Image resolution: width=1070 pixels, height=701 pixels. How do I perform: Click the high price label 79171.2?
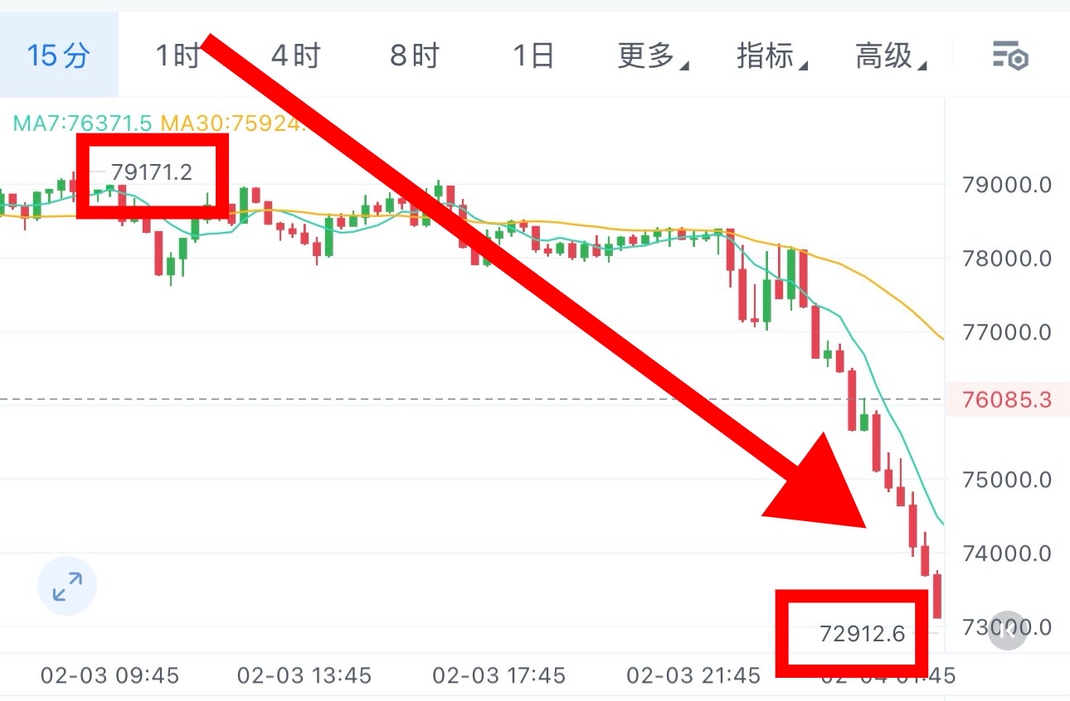(152, 172)
